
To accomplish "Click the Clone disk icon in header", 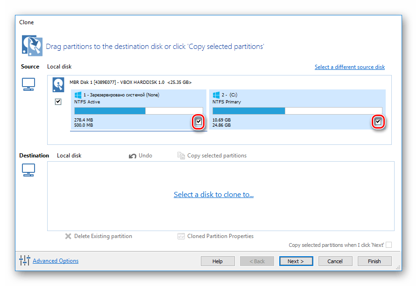I will (x=31, y=46).
